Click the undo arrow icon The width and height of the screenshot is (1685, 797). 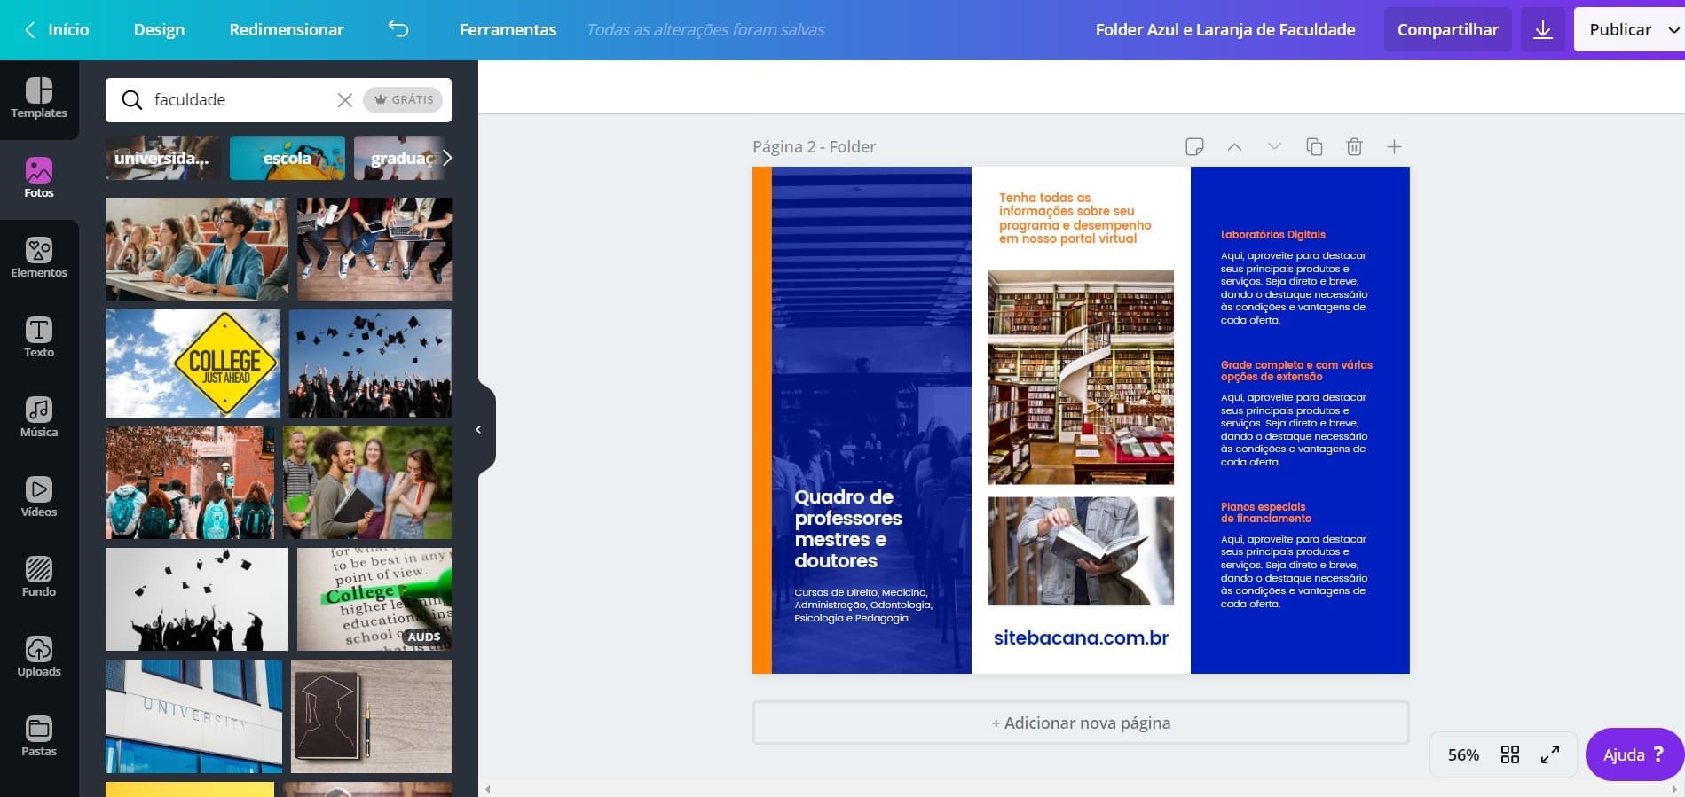[x=398, y=29]
